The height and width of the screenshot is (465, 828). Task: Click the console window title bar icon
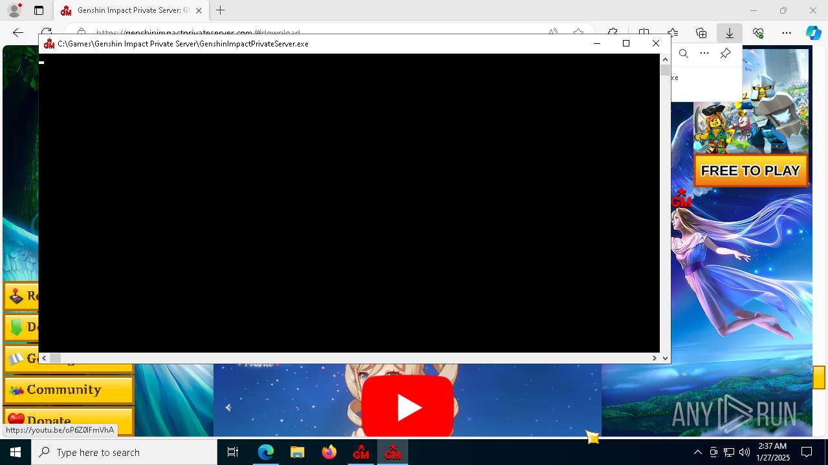pyautogui.click(x=49, y=43)
